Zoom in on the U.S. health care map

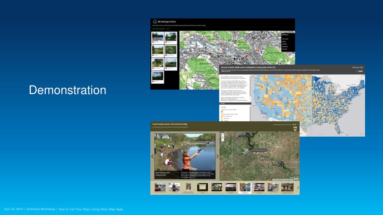click(253, 77)
